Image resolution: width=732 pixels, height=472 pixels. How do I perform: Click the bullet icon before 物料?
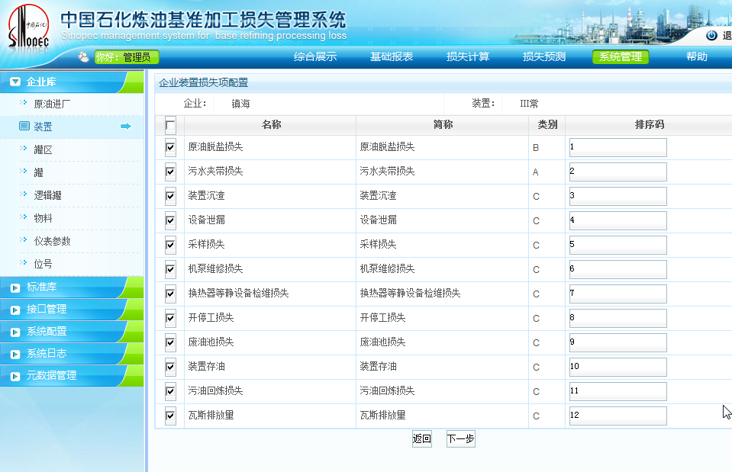(24, 217)
